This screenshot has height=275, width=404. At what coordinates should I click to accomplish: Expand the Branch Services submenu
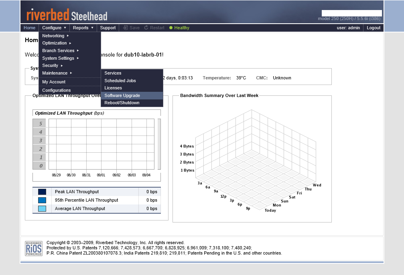[x=70, y=51]
